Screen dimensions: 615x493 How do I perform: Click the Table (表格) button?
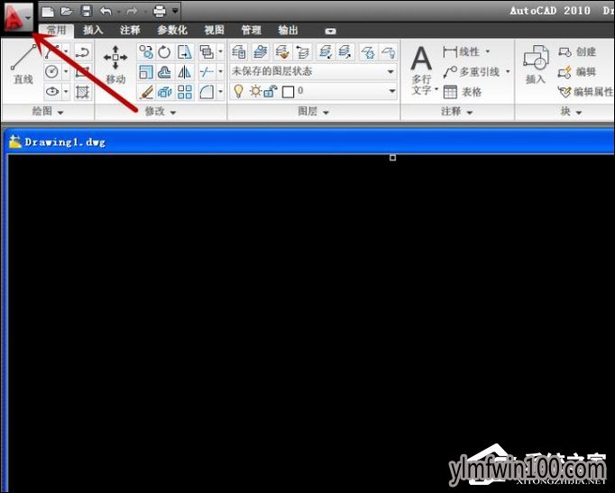click(463, 92)
